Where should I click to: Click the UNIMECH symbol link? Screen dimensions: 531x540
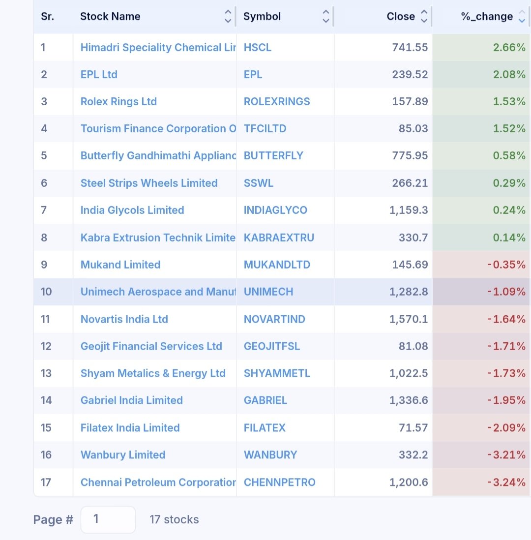(268, 292)
